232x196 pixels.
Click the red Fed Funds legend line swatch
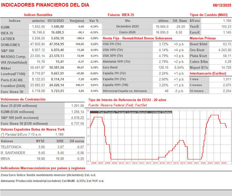[x=94, y=112]
